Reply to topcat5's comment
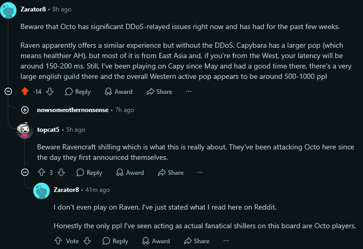Image resolution: width=363 pixels, height=249 pixels. click(x=89, y=173)
